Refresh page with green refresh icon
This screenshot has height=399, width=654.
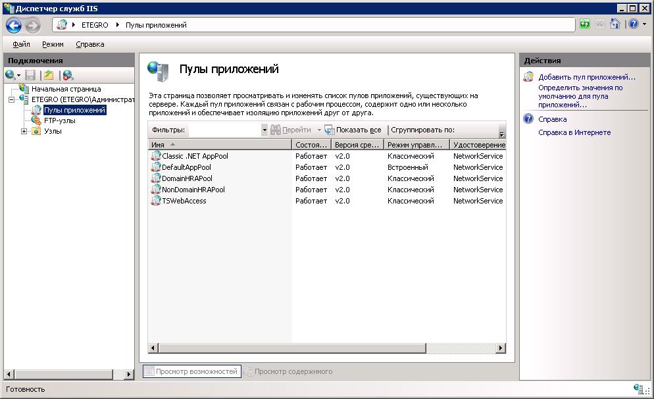(585, 24)
